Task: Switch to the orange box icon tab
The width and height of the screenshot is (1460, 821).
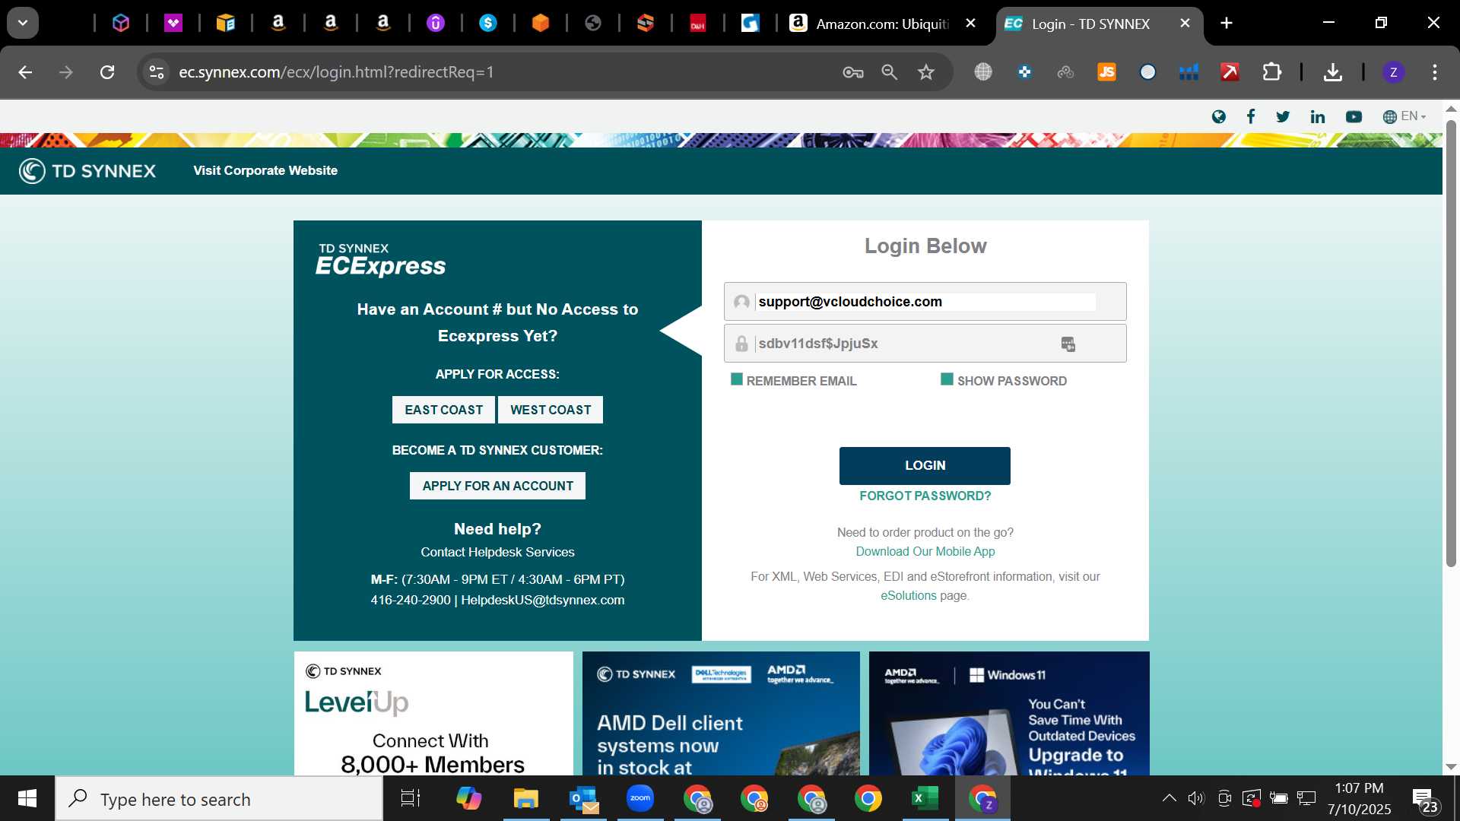Action: pos(541,24)
